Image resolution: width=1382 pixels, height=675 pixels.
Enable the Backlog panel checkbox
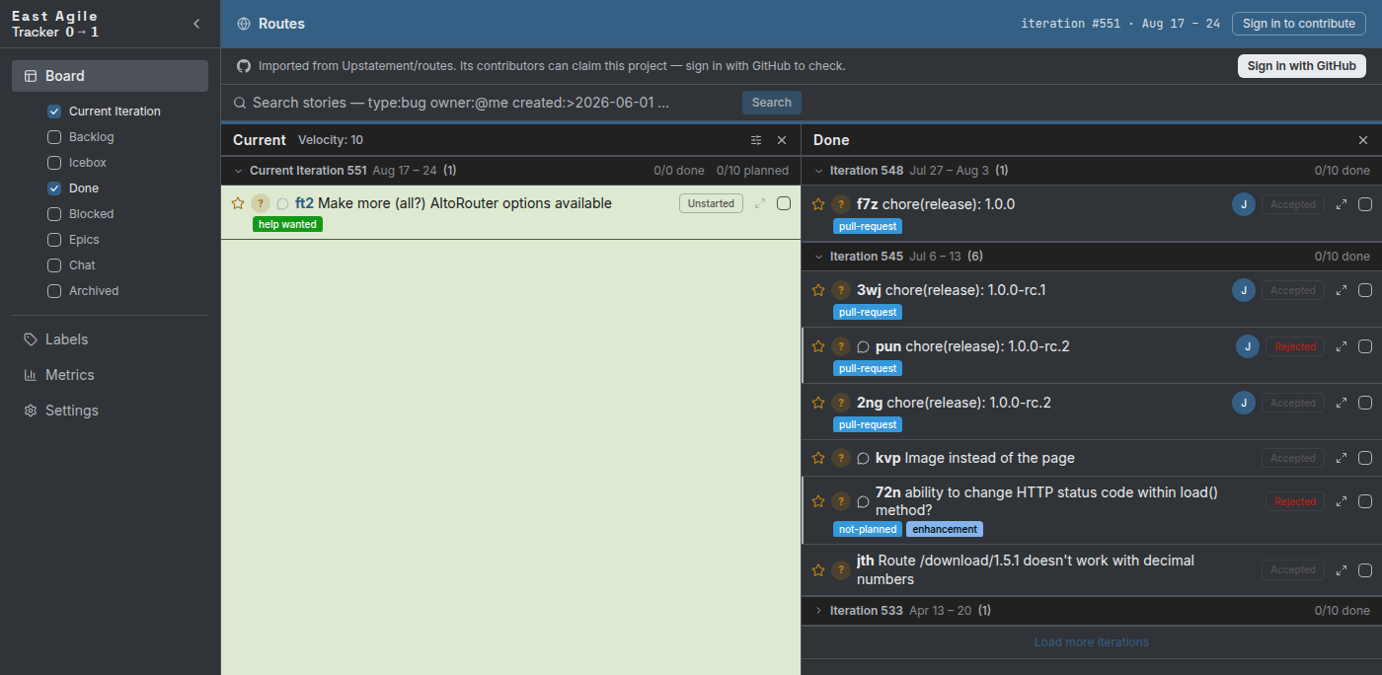coord(54,137)
